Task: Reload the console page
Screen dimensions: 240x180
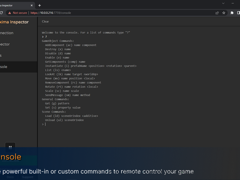Action: (1, 13)
